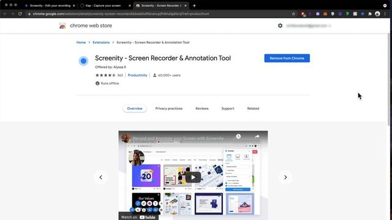Image resolution: width=392 pixels, height=220 pixels.
Task: Open the Chrome Web Store settings gear
Action: 280,26
